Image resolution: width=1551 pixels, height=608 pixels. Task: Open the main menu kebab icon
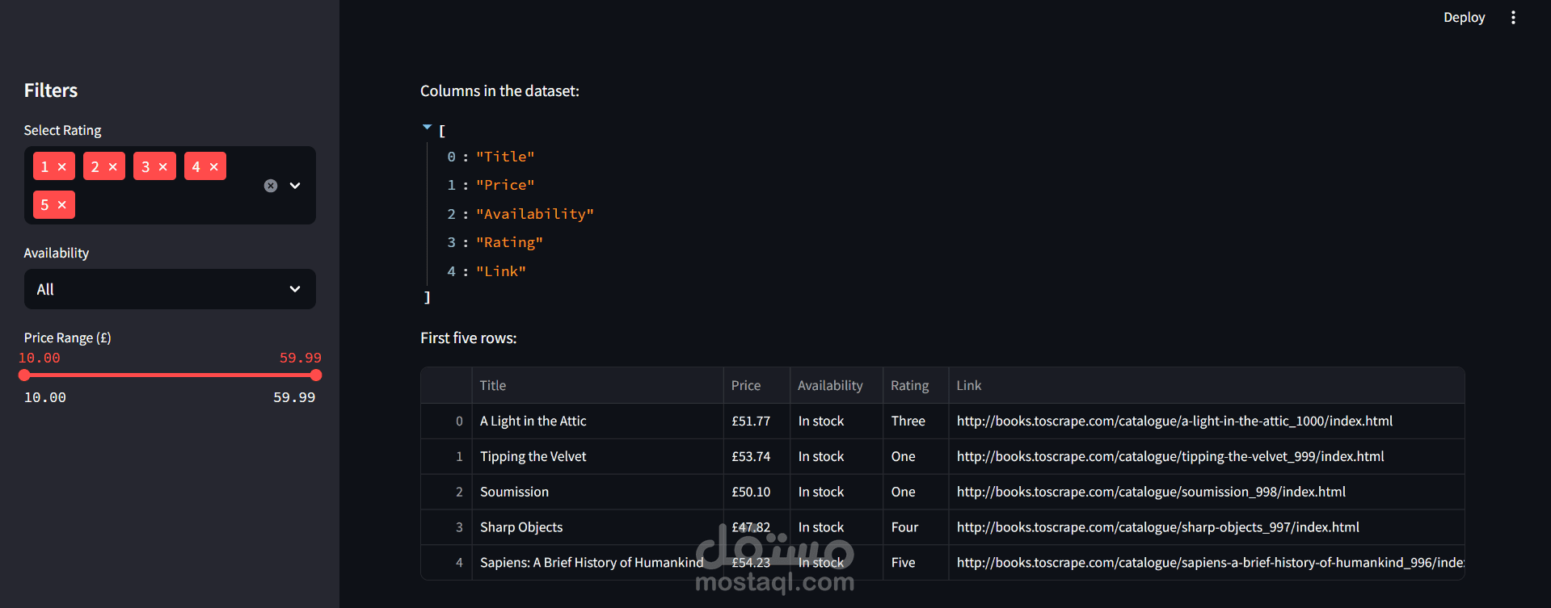point(1513,18)
